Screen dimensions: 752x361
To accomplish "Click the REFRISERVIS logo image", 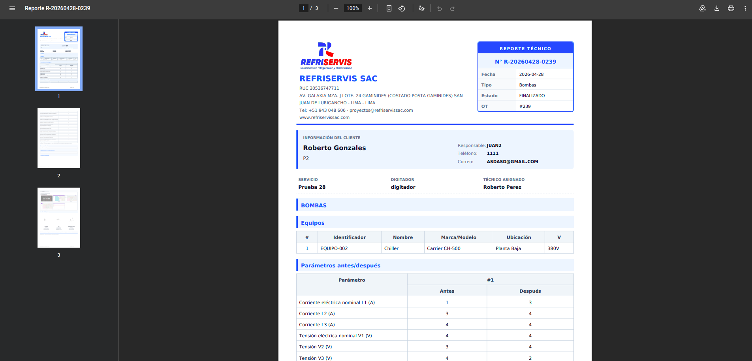I will [326, 56].
